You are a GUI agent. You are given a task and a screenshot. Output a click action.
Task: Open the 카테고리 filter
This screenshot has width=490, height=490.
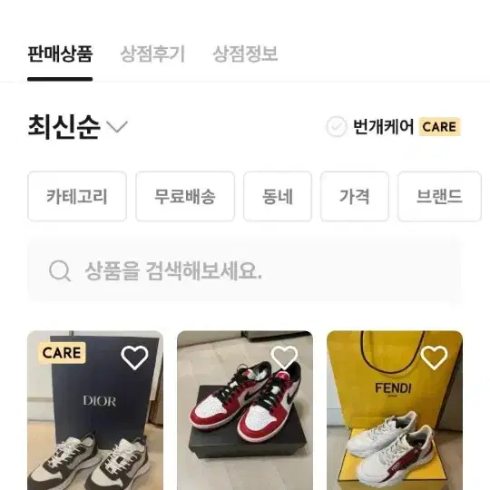coord(77,196)
